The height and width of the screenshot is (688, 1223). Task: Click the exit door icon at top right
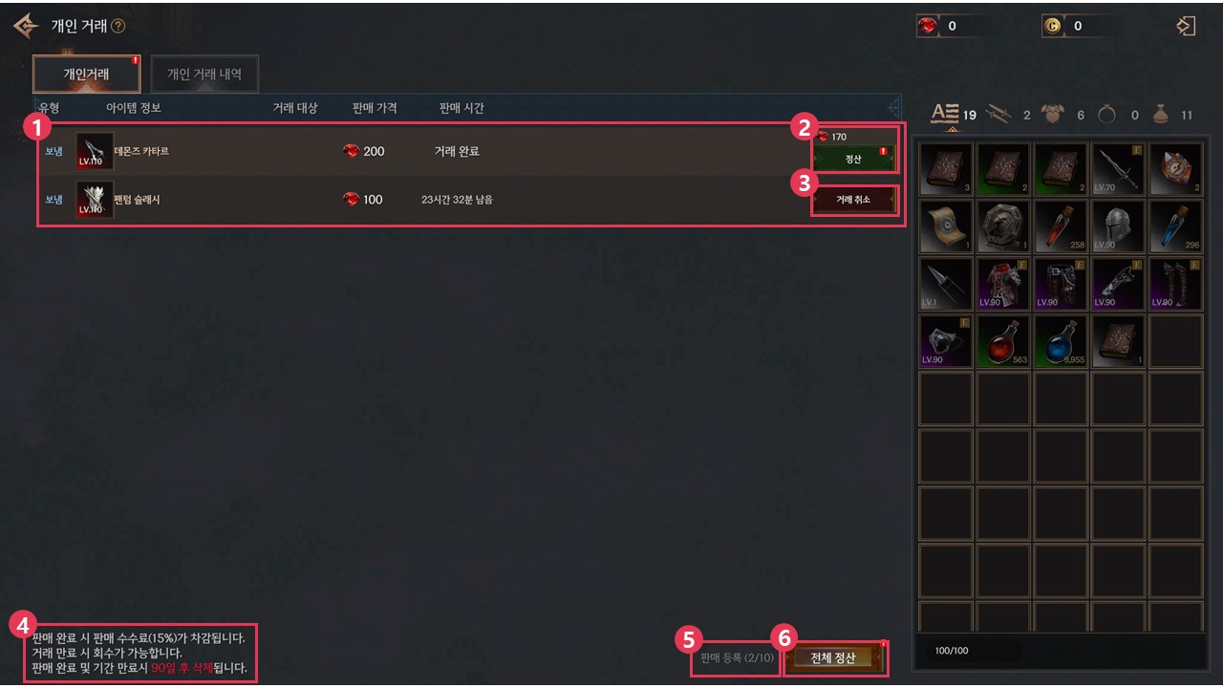1186,26
